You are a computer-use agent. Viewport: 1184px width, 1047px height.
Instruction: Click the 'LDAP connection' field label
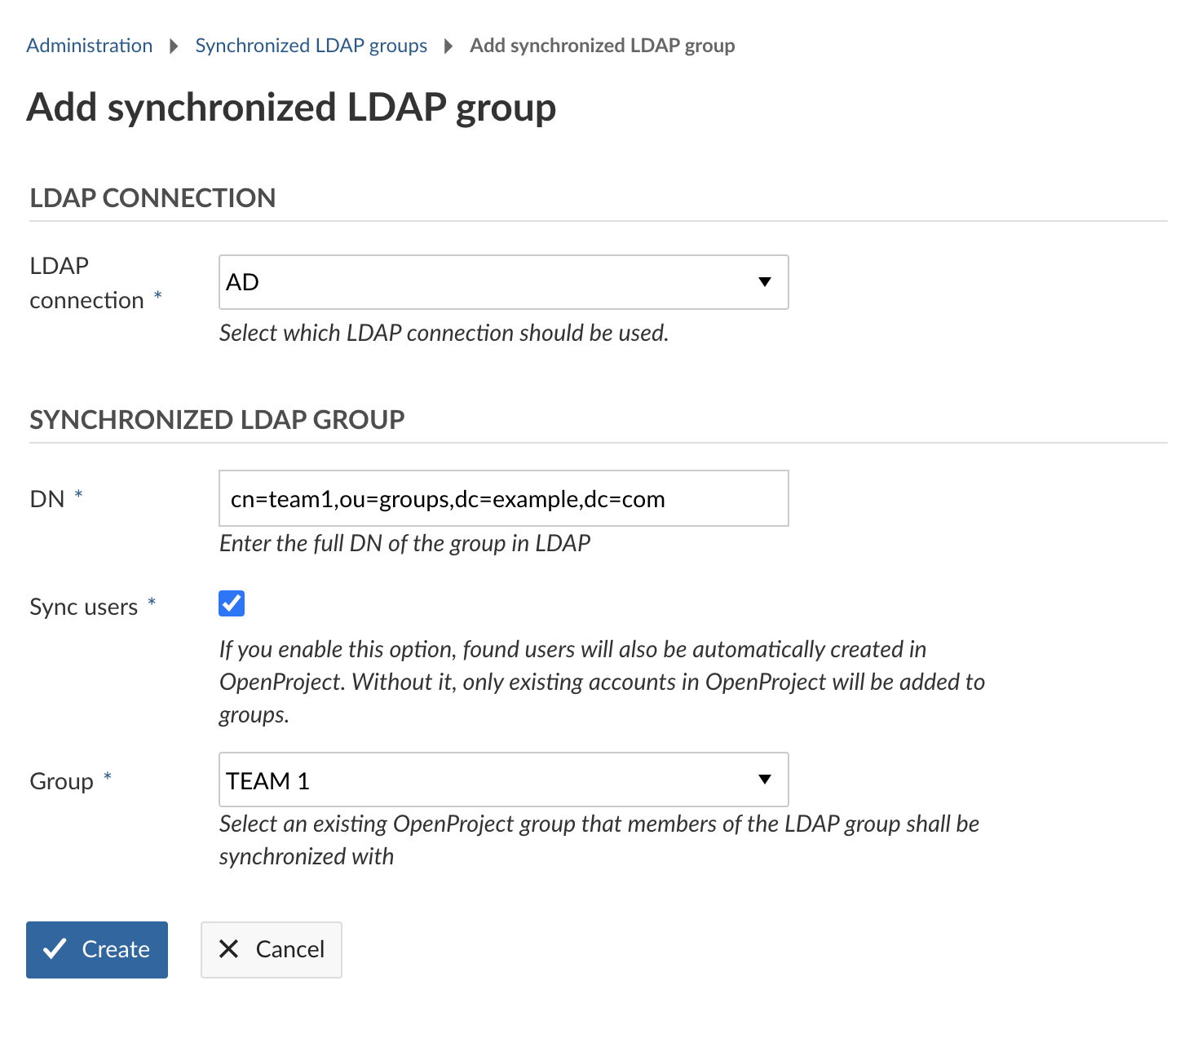(x=86, y=283)
